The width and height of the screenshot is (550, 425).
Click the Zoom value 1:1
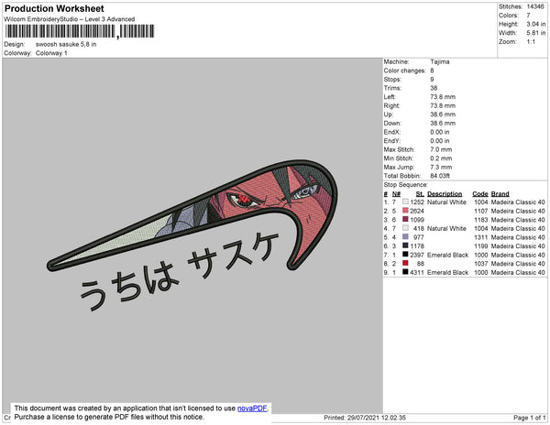point(531,42)
